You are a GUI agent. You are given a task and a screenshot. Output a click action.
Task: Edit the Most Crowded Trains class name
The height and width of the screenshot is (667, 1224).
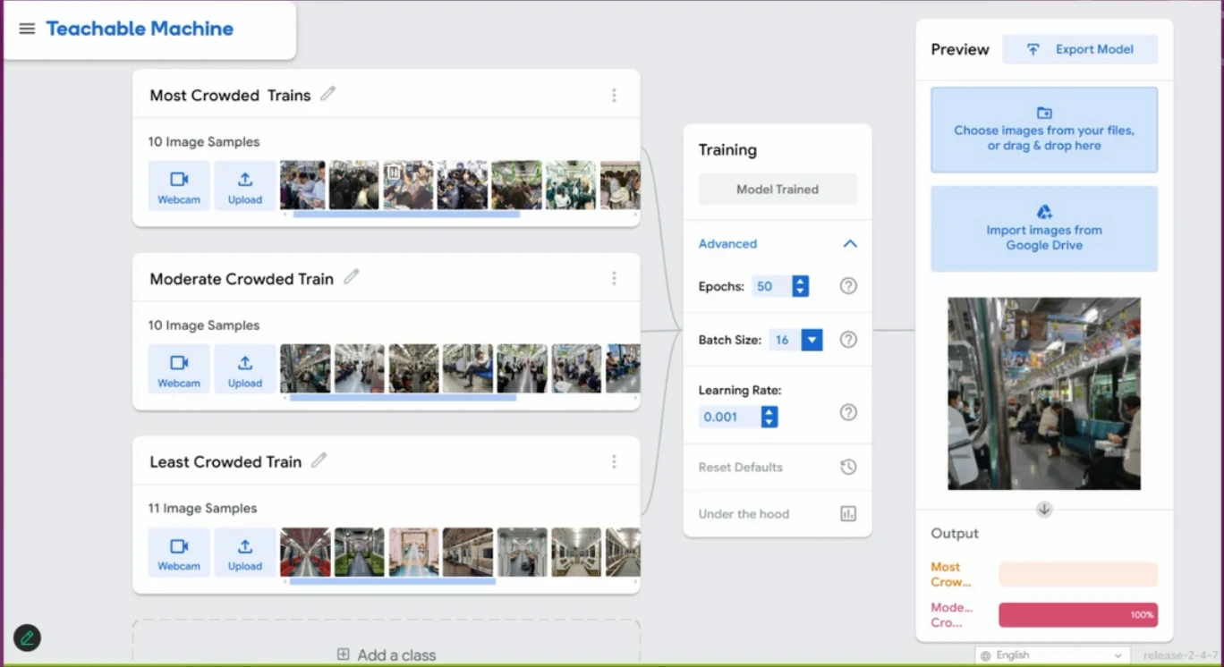328,94
